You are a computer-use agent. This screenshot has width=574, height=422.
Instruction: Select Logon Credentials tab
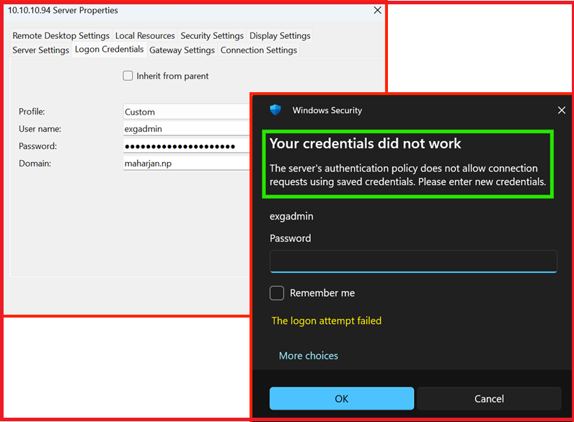click(109, 49)
